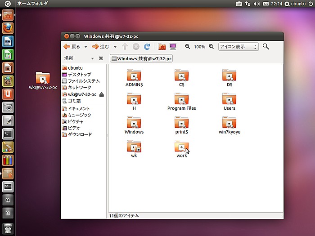This screenshot has width=315, height=236.
Task: Click the 100% zoom level label
Action: (x=199, y=47)
